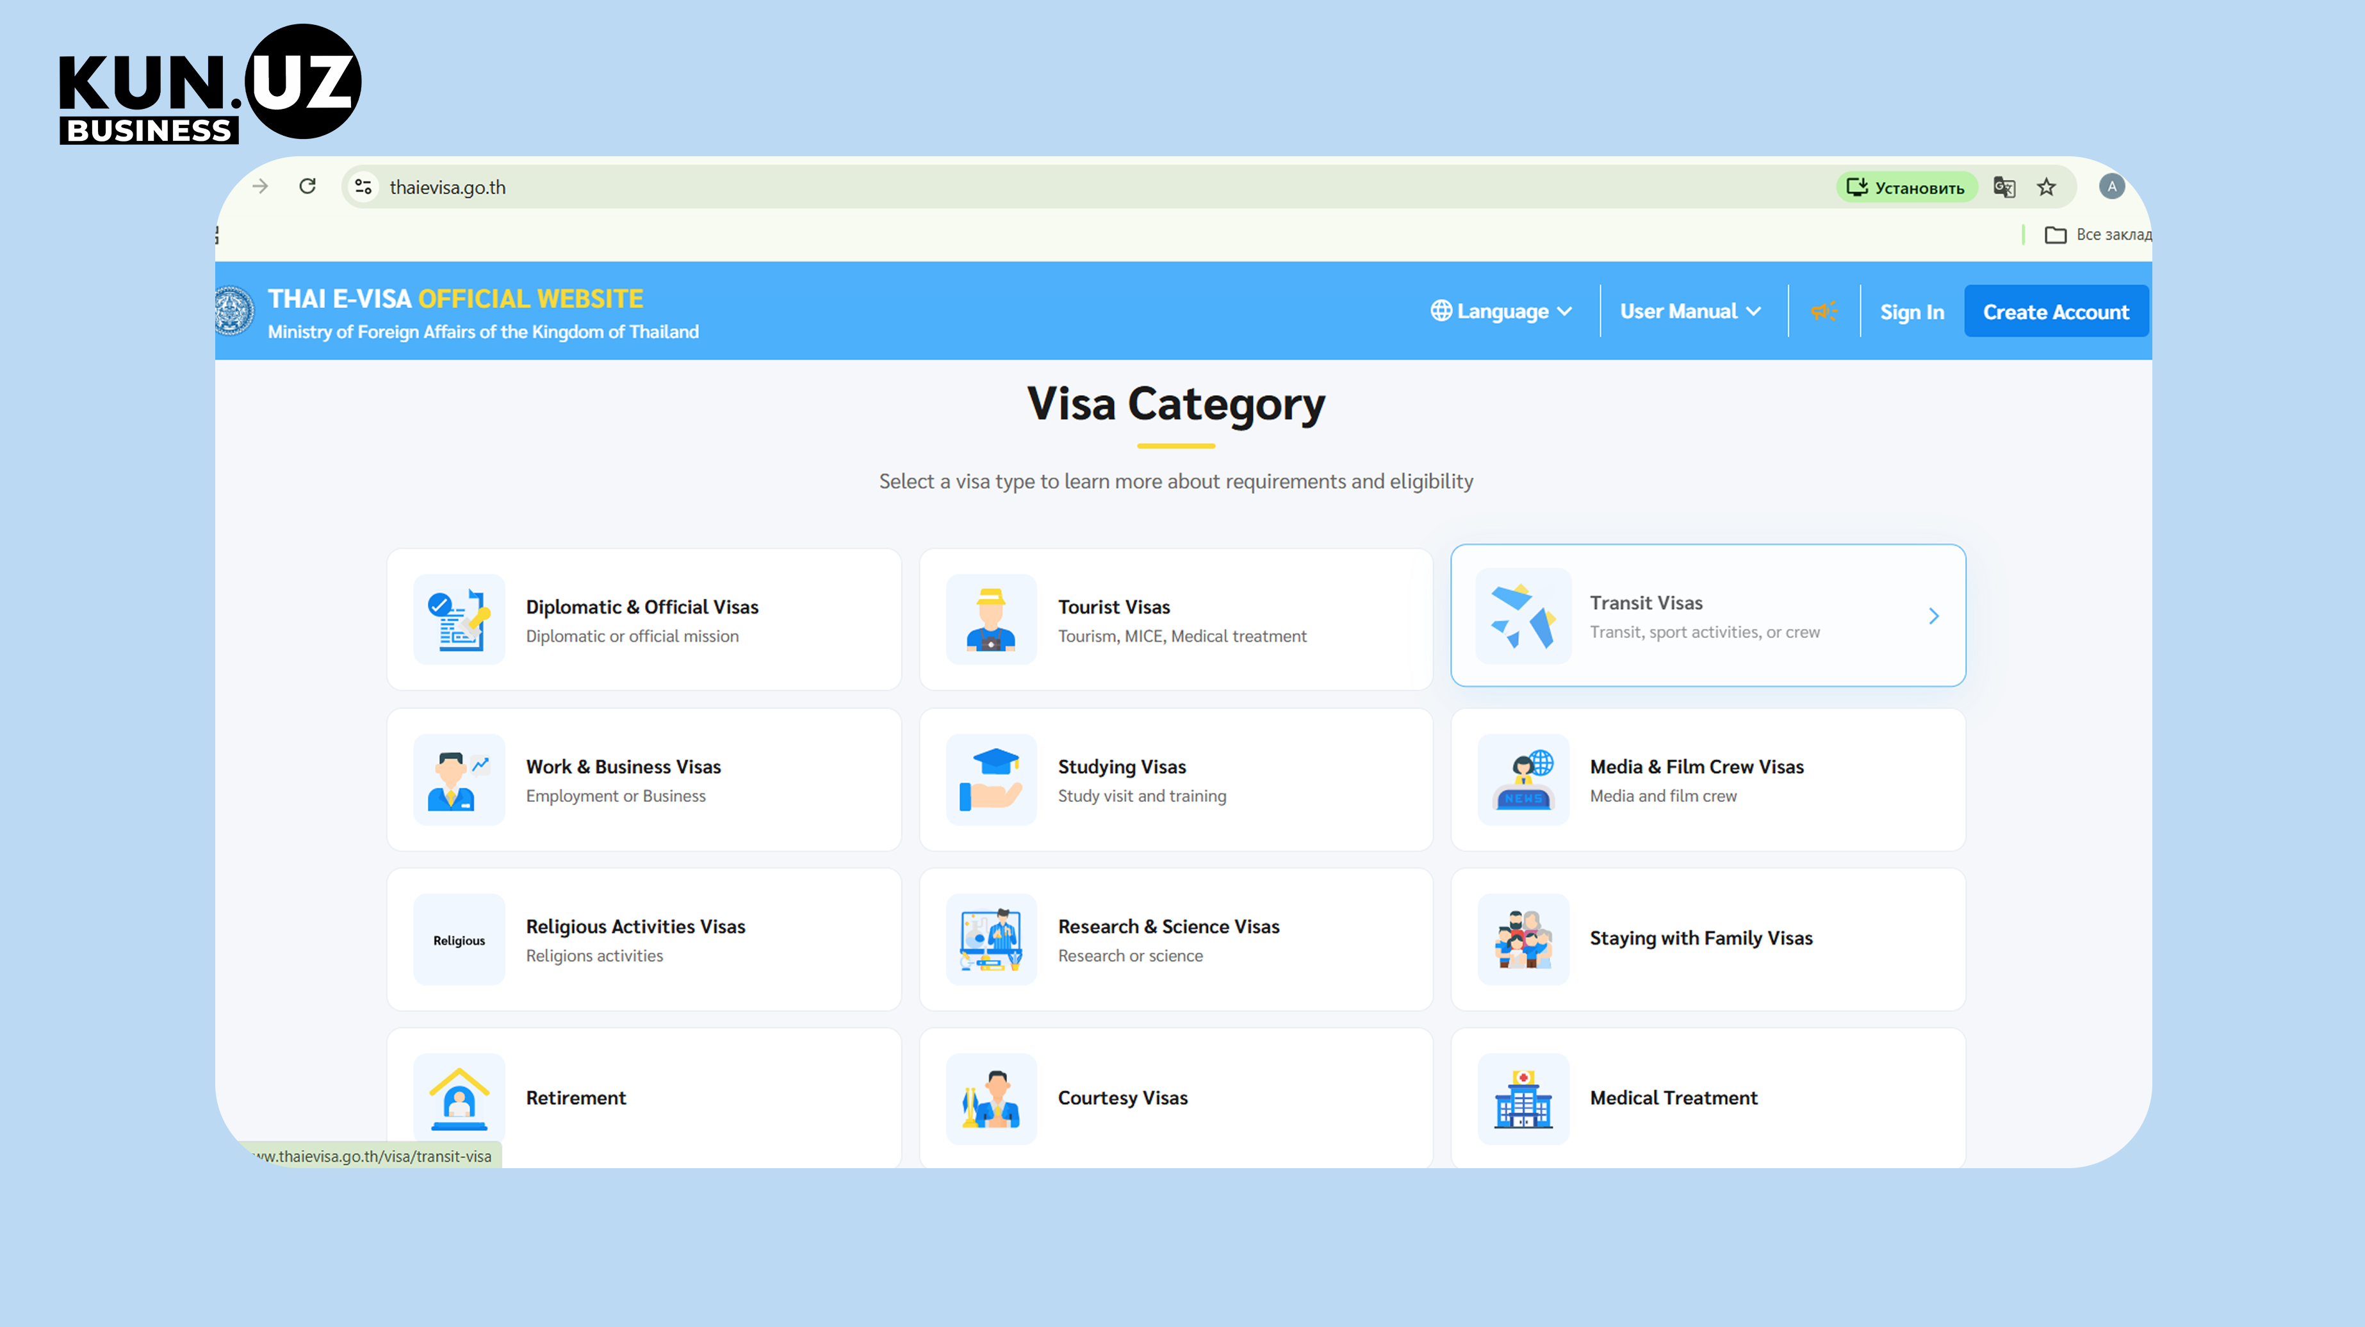This screenshot has height=1327, width=2365.
Task: Open Media & Film Crew Visas title
Action: coord(1697,766)
